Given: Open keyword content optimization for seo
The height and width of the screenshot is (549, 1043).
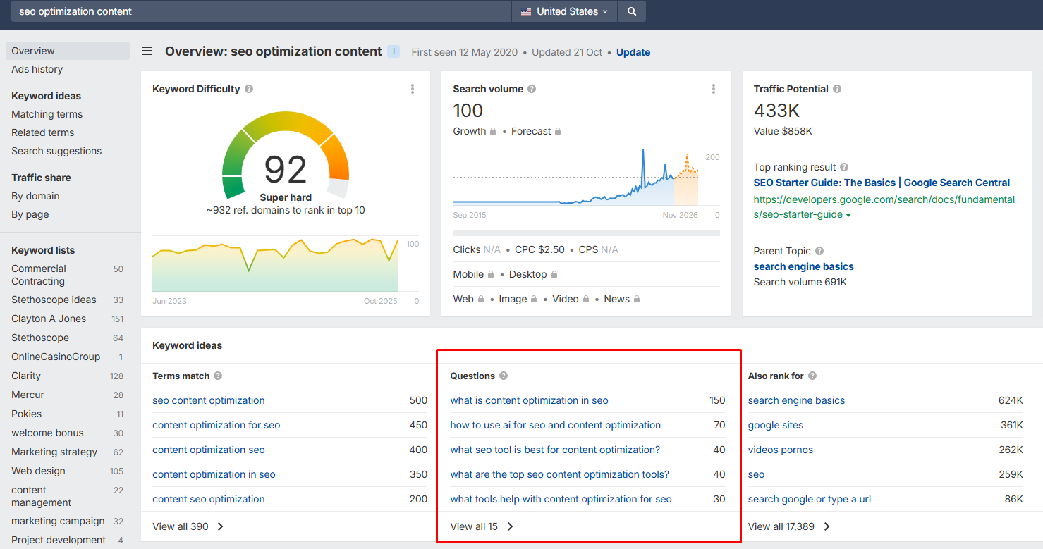Looking at the screenshot, I should click(x=216, y=425).
